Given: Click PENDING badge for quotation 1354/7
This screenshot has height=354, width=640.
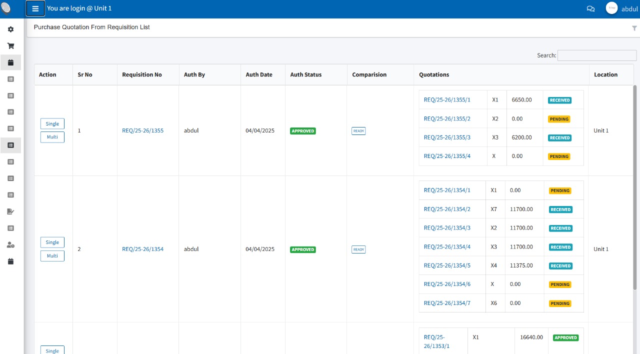Looking at the screenshot, I should coord(560,303).
